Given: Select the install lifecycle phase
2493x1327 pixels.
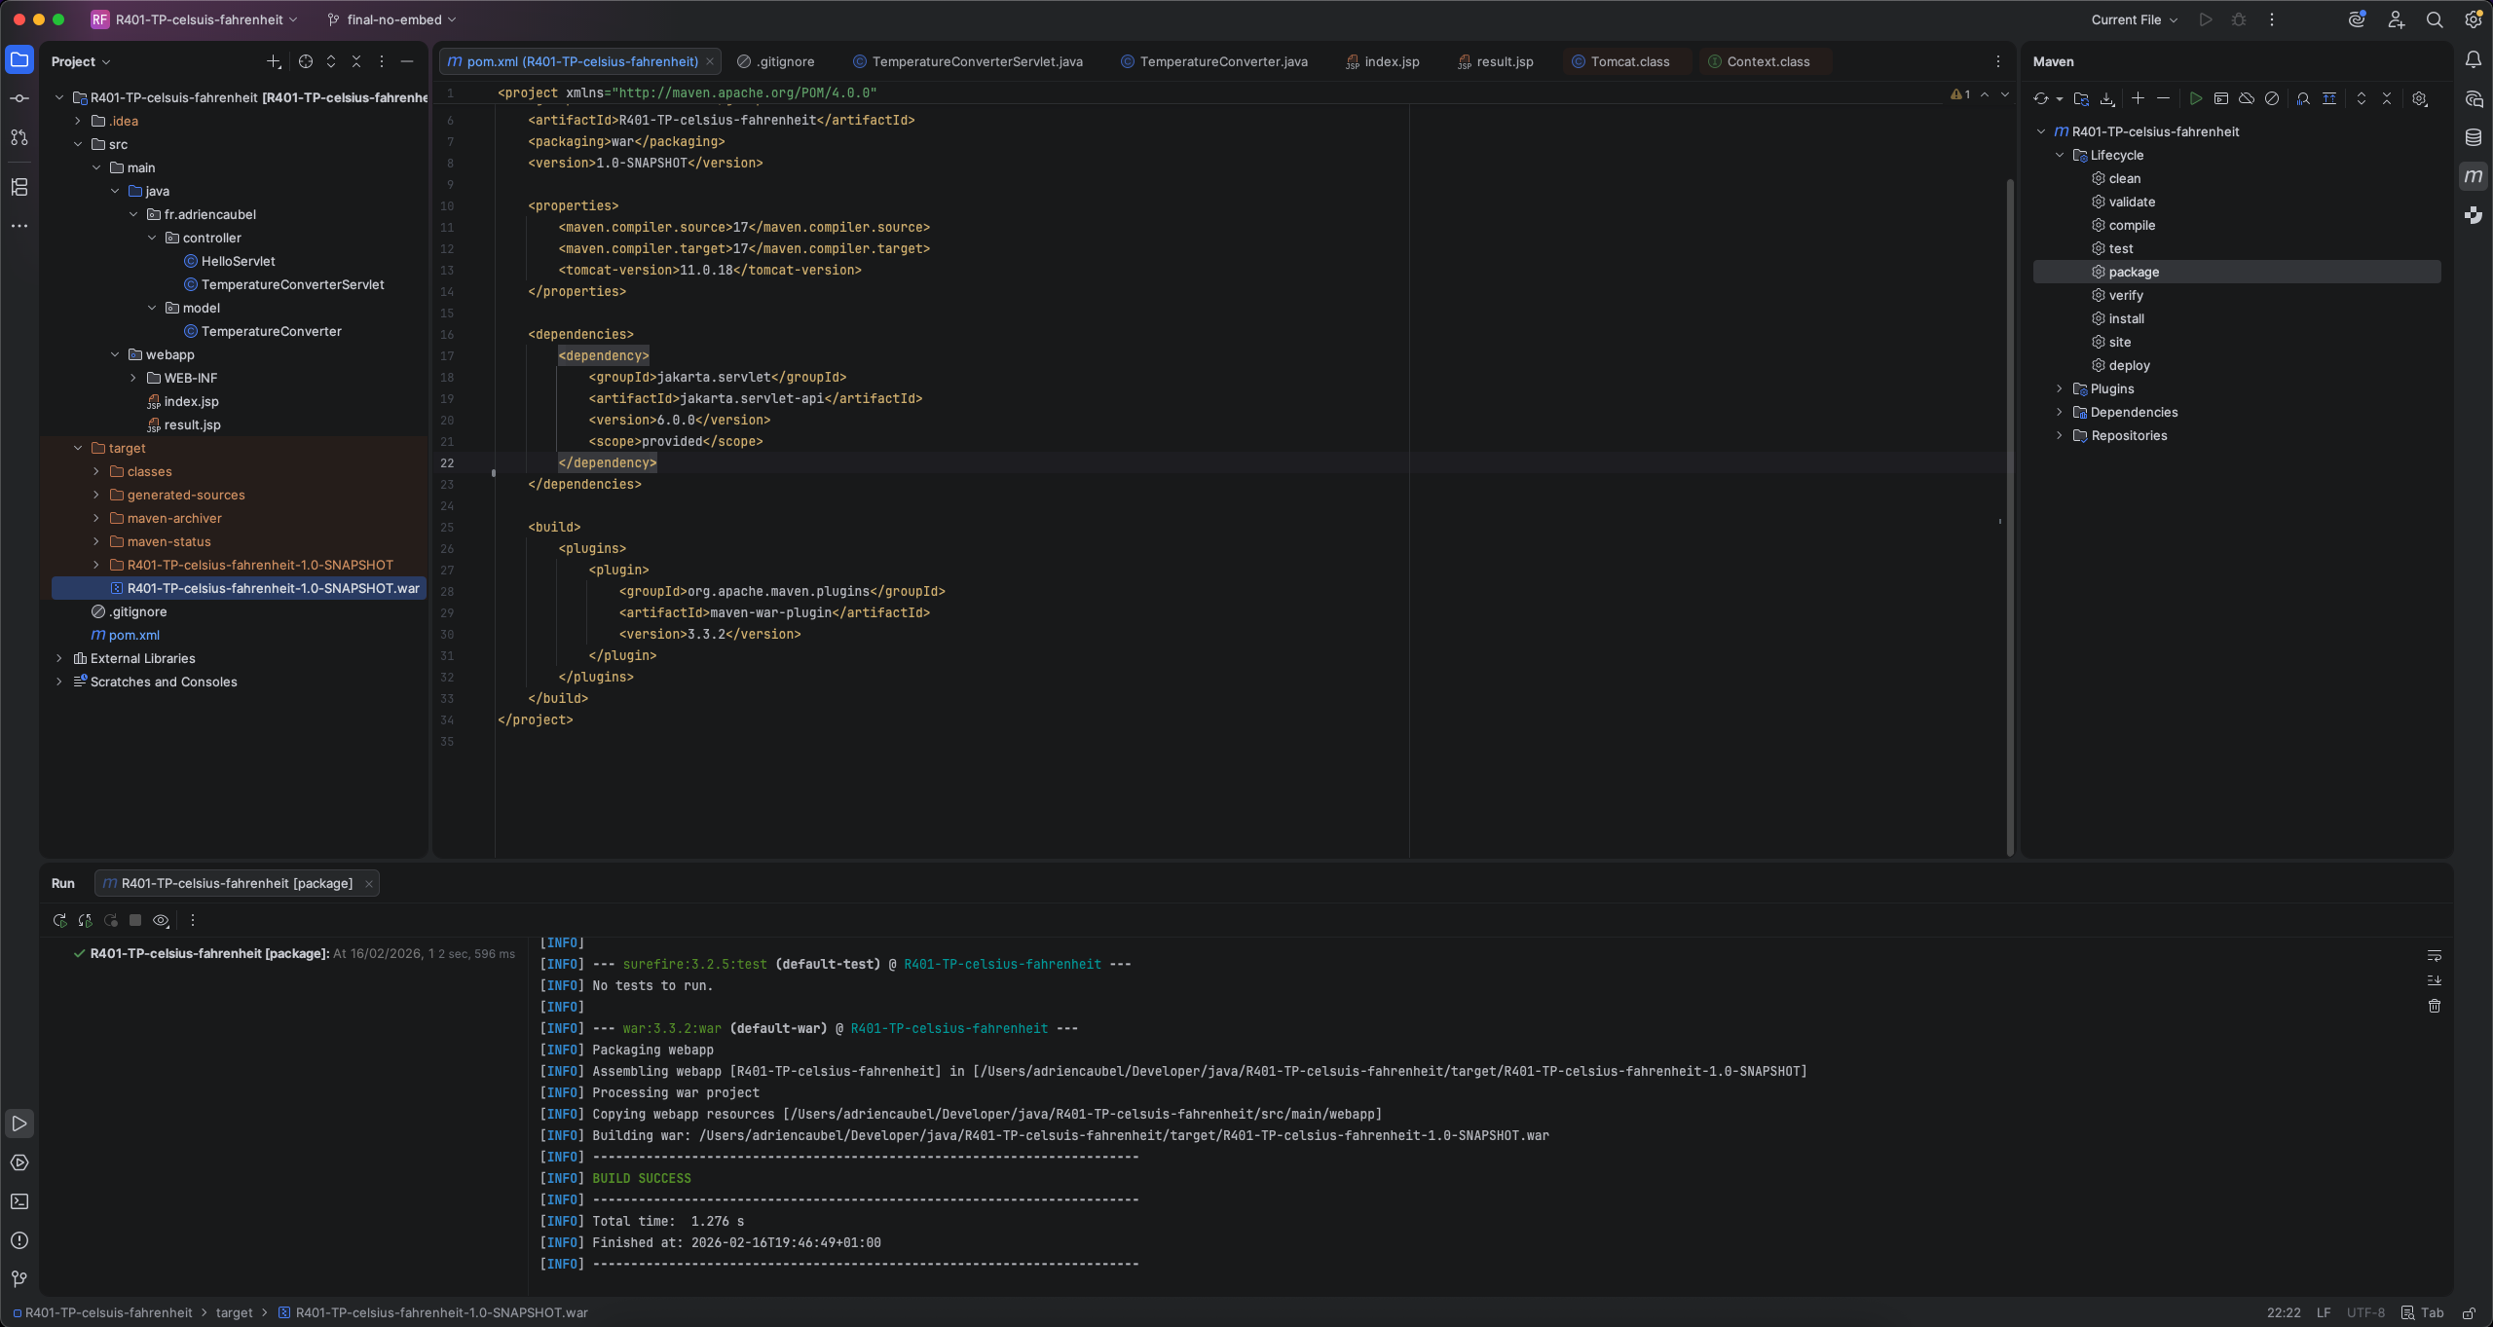Looking at the screenshot, I should (2126, 318).
